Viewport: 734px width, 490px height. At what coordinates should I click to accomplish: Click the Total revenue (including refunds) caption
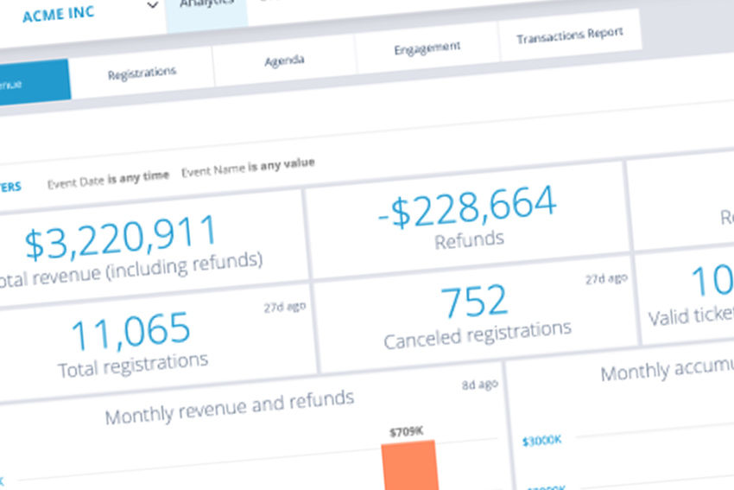[x=130, y=271]
